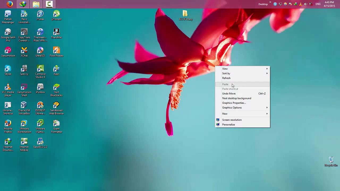Expand the Sort by submenu arrow
The height and width of the screenshot is (191, 340).
[267, 73]
